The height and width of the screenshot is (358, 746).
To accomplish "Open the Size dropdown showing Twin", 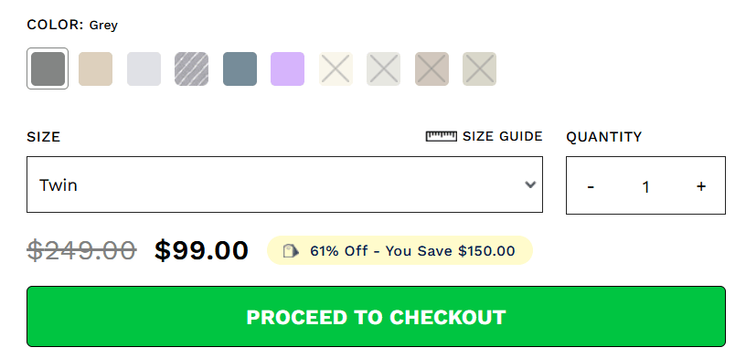I will pyautogui.click(x=284, y=184).
